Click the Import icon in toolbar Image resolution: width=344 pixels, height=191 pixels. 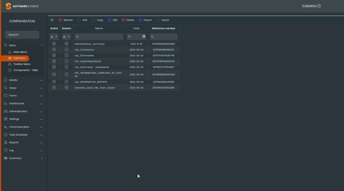(x=140, y=20)
